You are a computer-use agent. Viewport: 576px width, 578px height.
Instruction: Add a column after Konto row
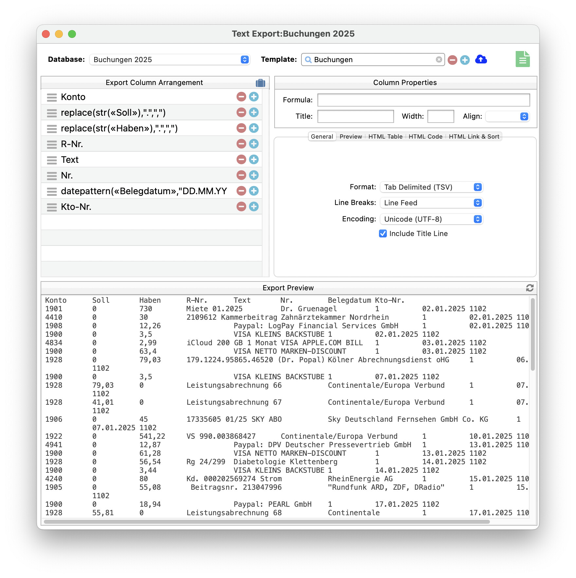point(254,97)
